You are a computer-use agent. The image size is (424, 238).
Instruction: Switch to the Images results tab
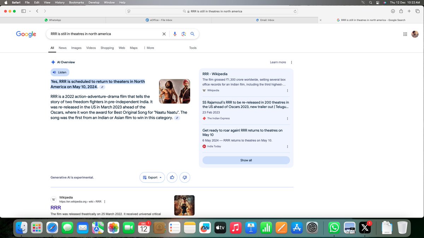(x=76, y=48)
